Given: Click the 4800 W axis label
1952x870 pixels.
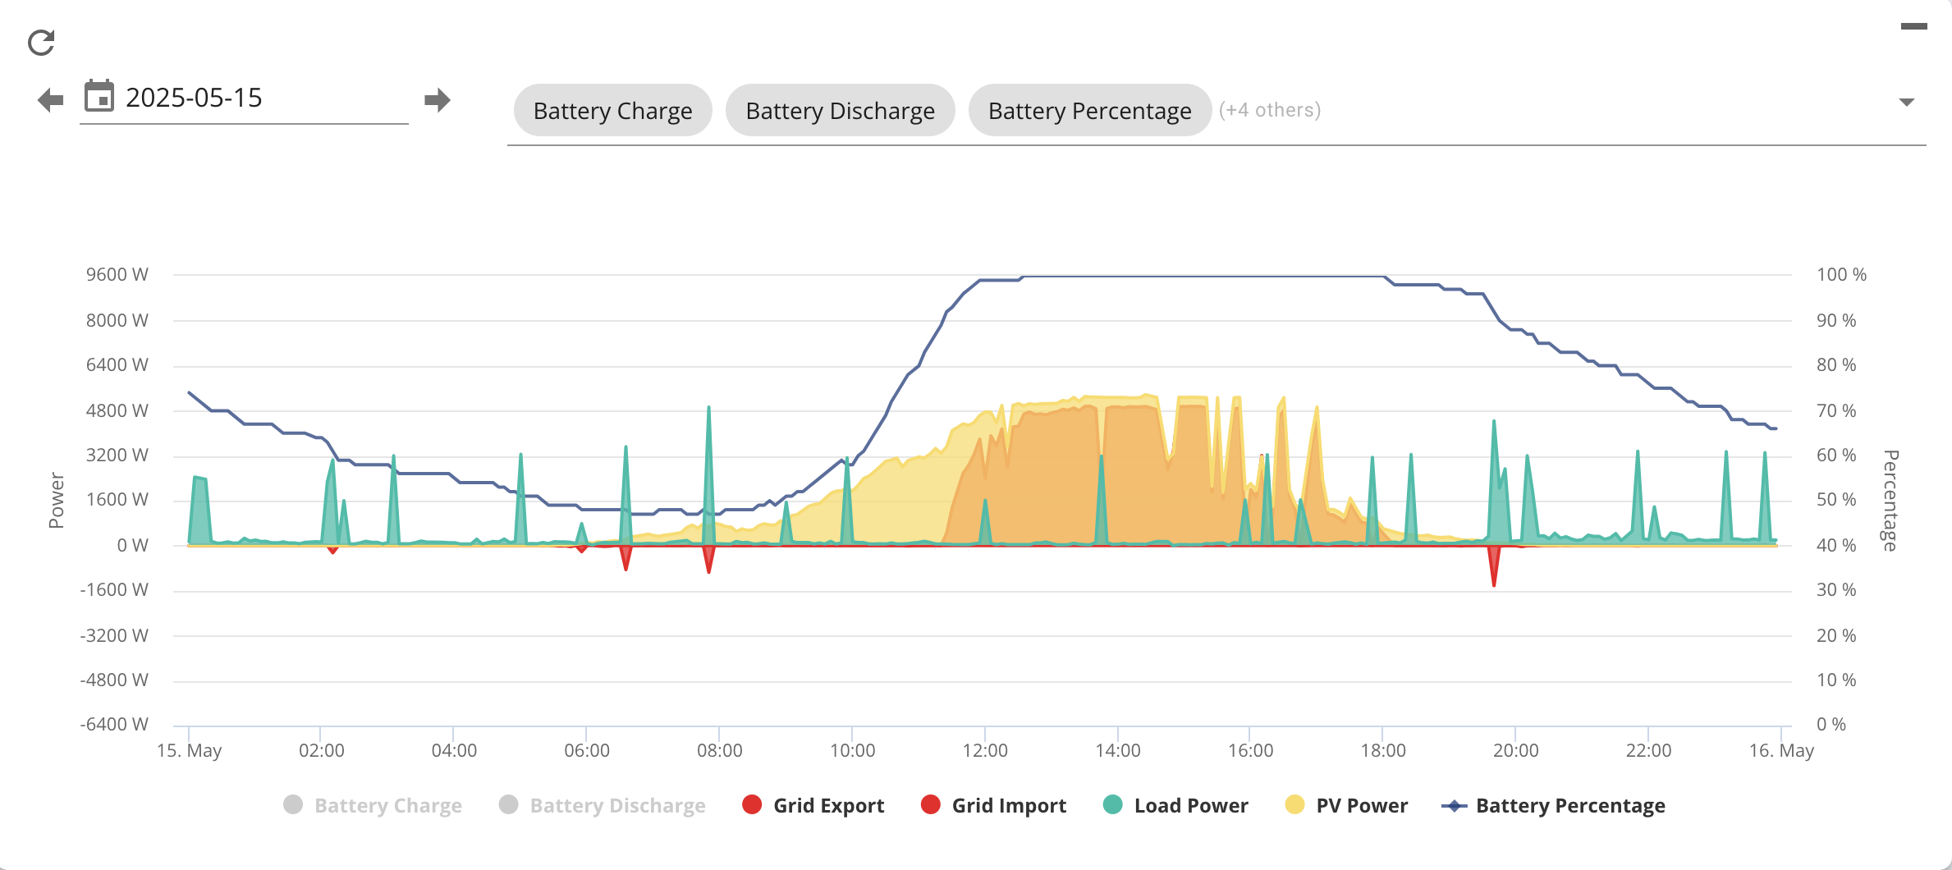Looking at the screenshot, I should pos(117,410).
